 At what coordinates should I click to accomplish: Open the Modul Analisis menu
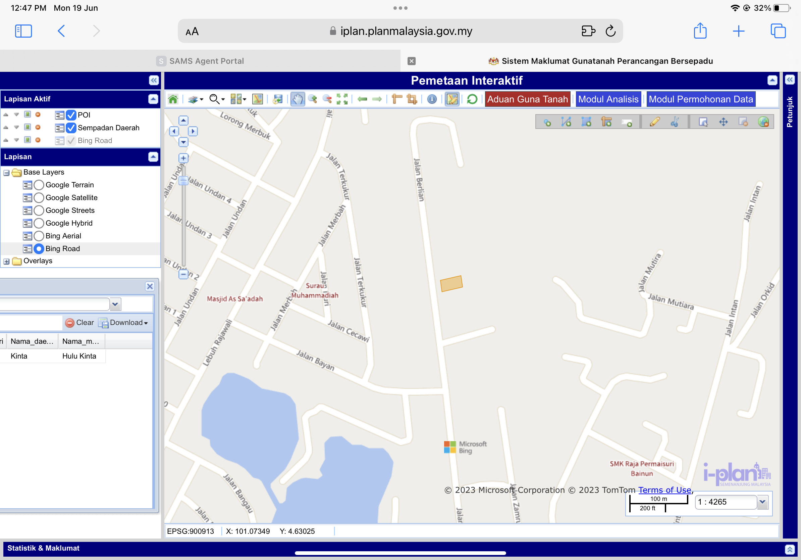point(608,99)
